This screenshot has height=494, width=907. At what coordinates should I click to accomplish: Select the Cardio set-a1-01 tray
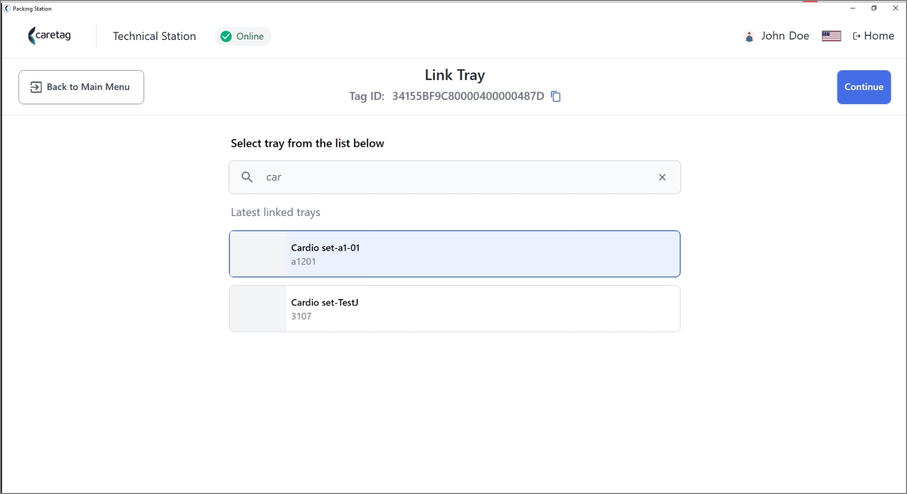[455, 254]
